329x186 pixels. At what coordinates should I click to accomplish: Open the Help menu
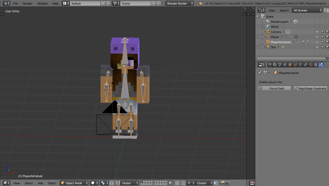[x=55, y=4]
